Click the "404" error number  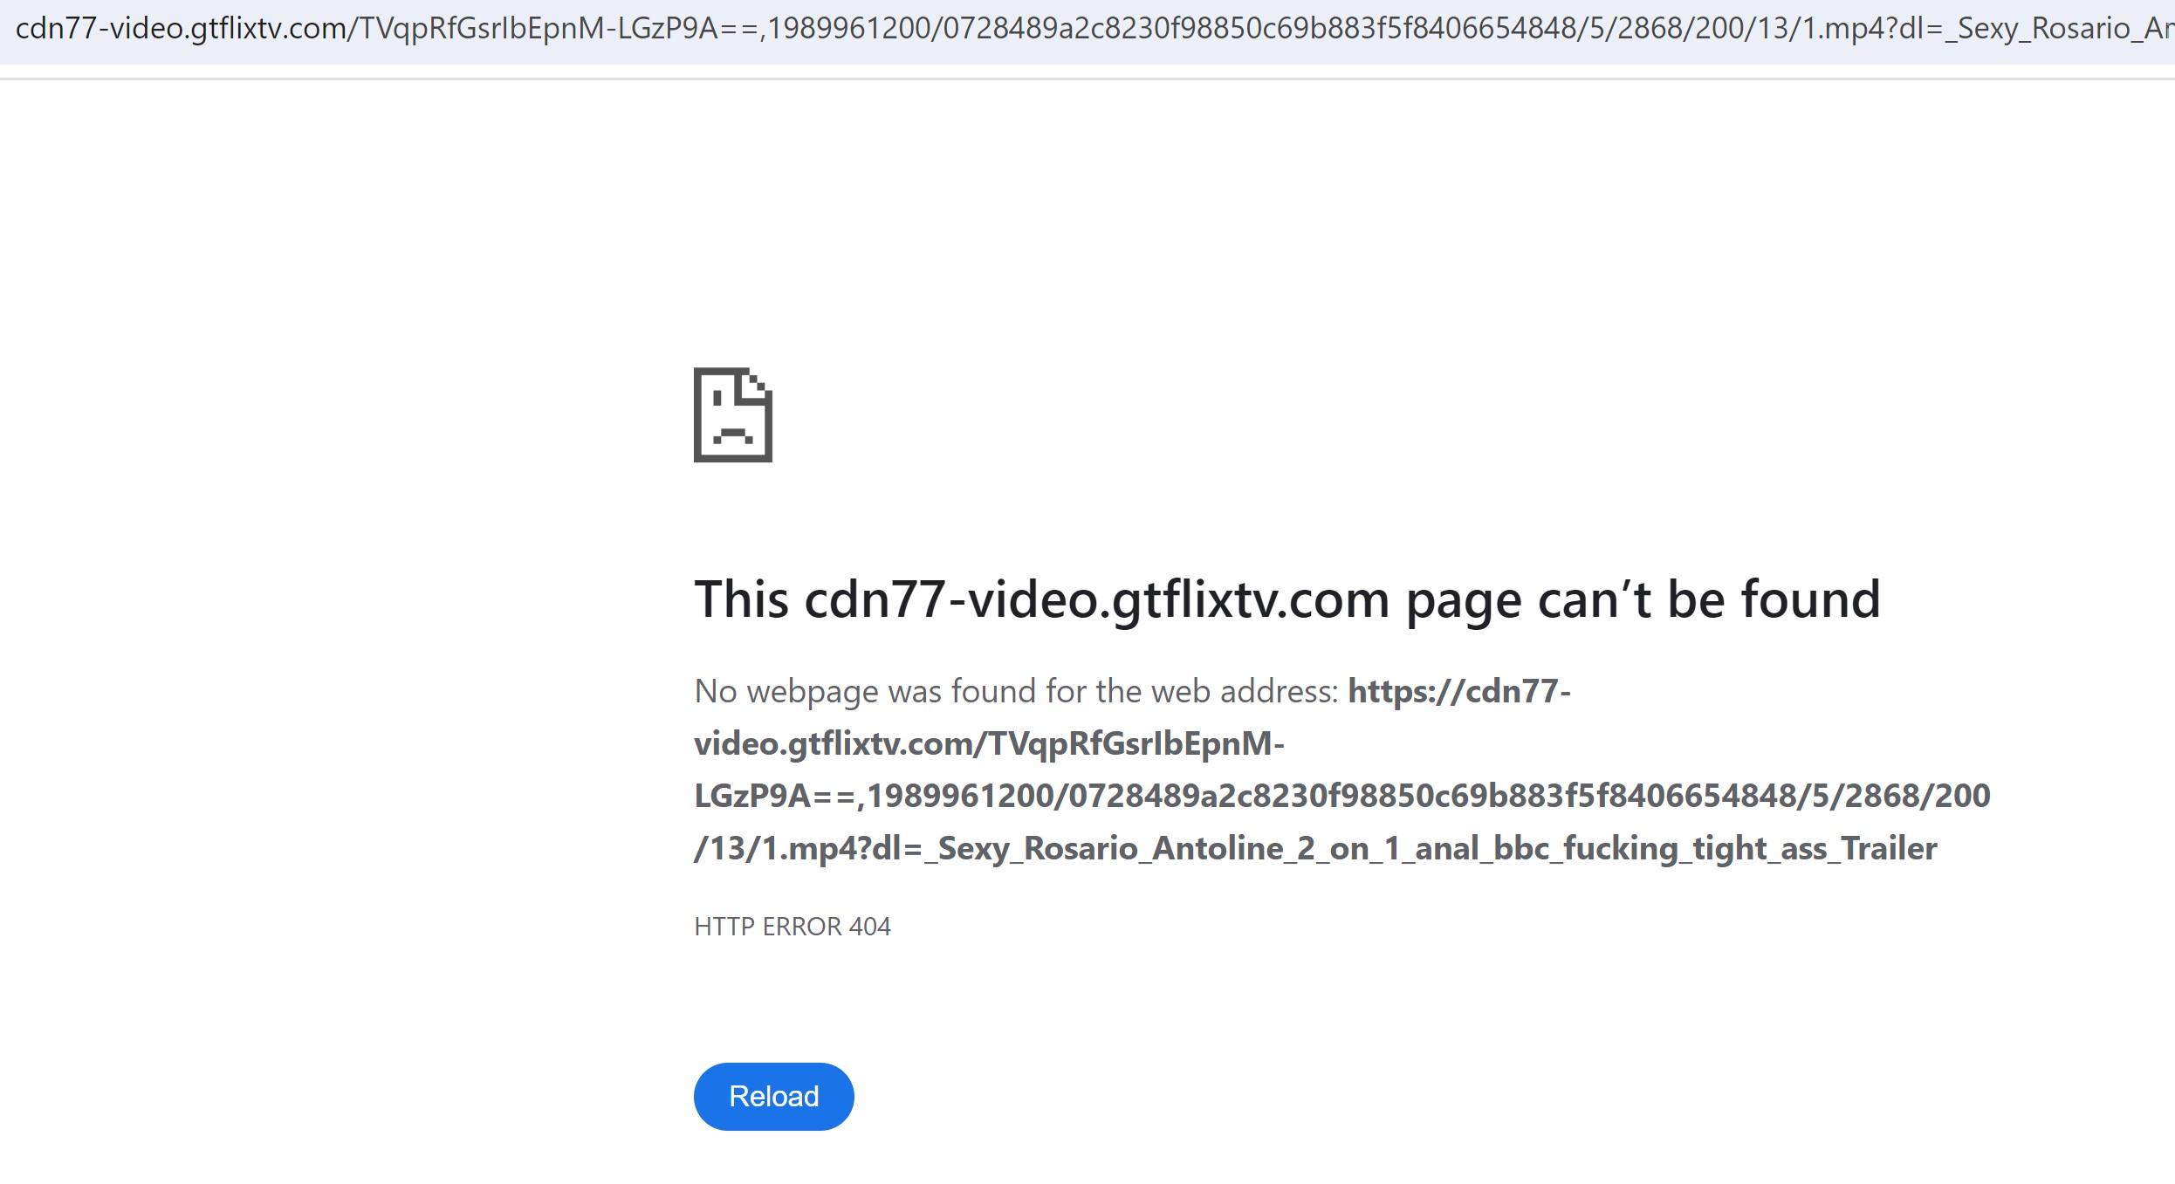coord(869,926)
